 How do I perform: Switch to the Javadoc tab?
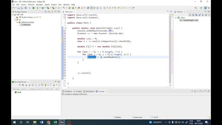tap(77, 91)
